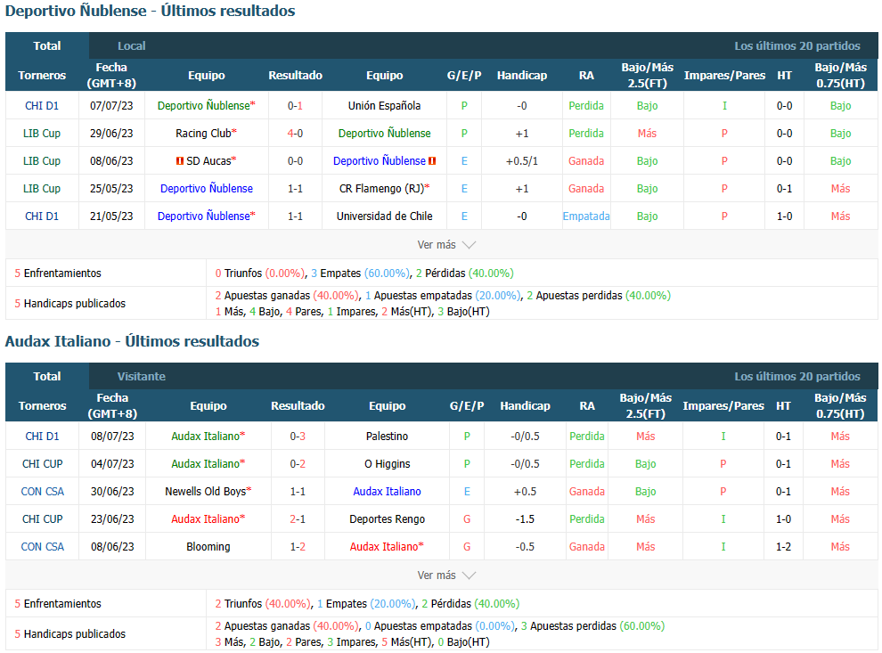Open CR Flamengo (RJ) team page
This screenshot has height=653, width=882.
point(381,189)
